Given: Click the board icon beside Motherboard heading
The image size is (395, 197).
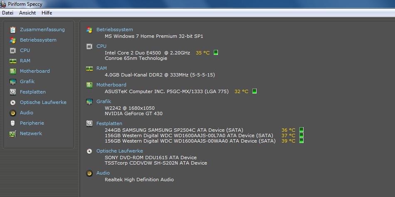Looking at the screenshot, I should click(89, 85).
